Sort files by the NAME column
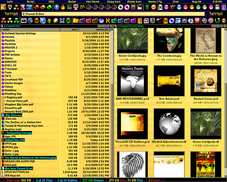This screenshot has width=227, height=182. (30, 29)
